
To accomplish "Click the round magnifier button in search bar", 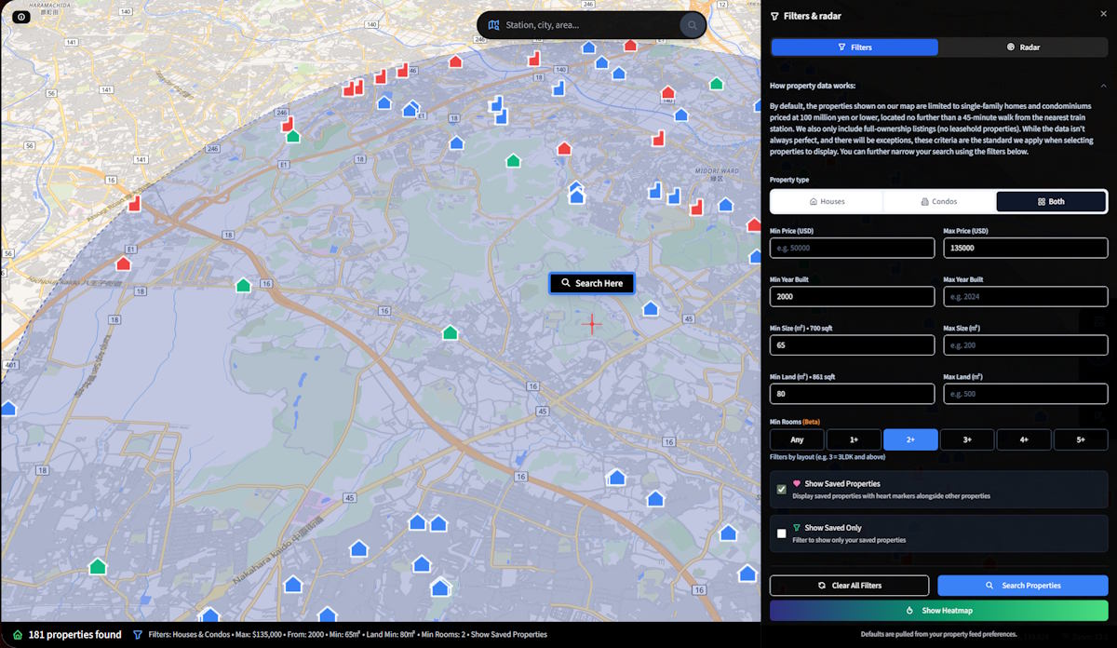I will (692, 25).
